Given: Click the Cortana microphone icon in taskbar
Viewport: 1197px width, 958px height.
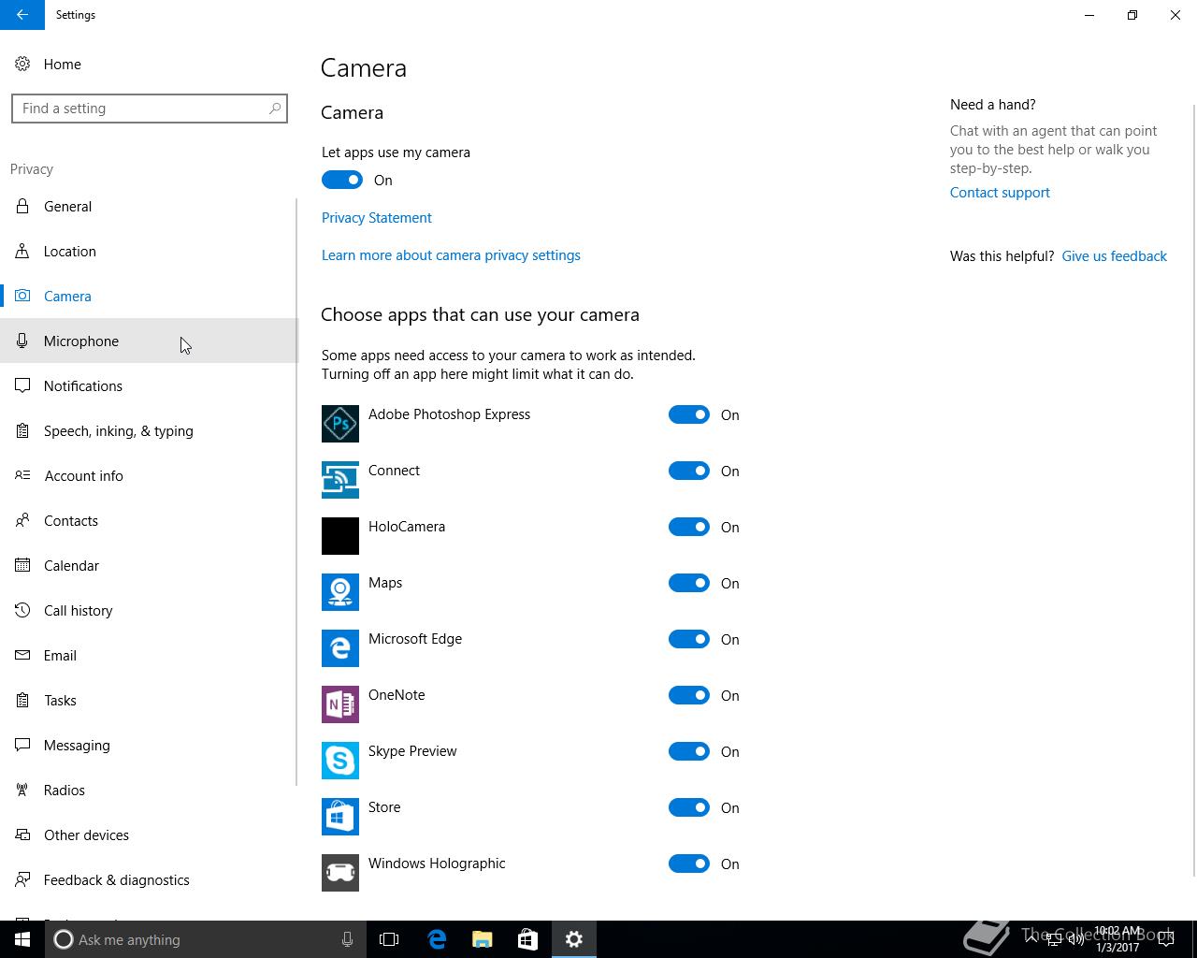Looking at the screenshot, I should pyautogui.click(x=347, y=939).
